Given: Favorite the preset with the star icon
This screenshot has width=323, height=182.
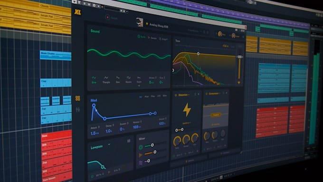Looking at the screenshot, I should [147, 24].
